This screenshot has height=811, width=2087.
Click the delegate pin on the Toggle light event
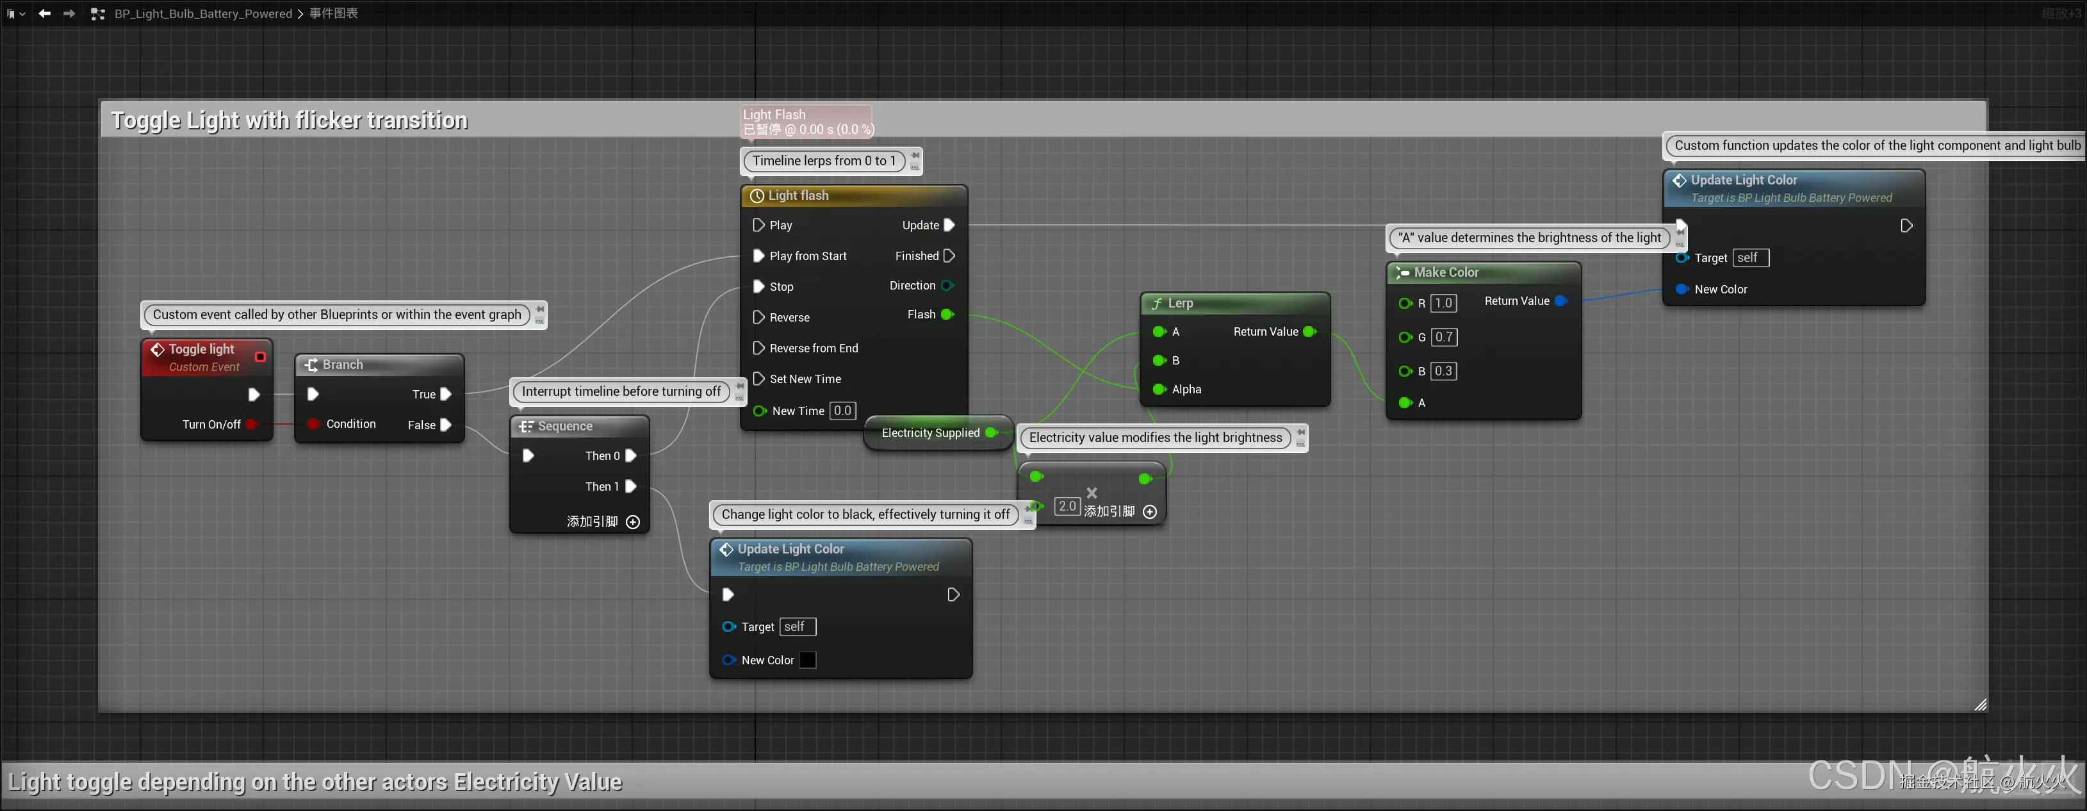click(260, 356)
